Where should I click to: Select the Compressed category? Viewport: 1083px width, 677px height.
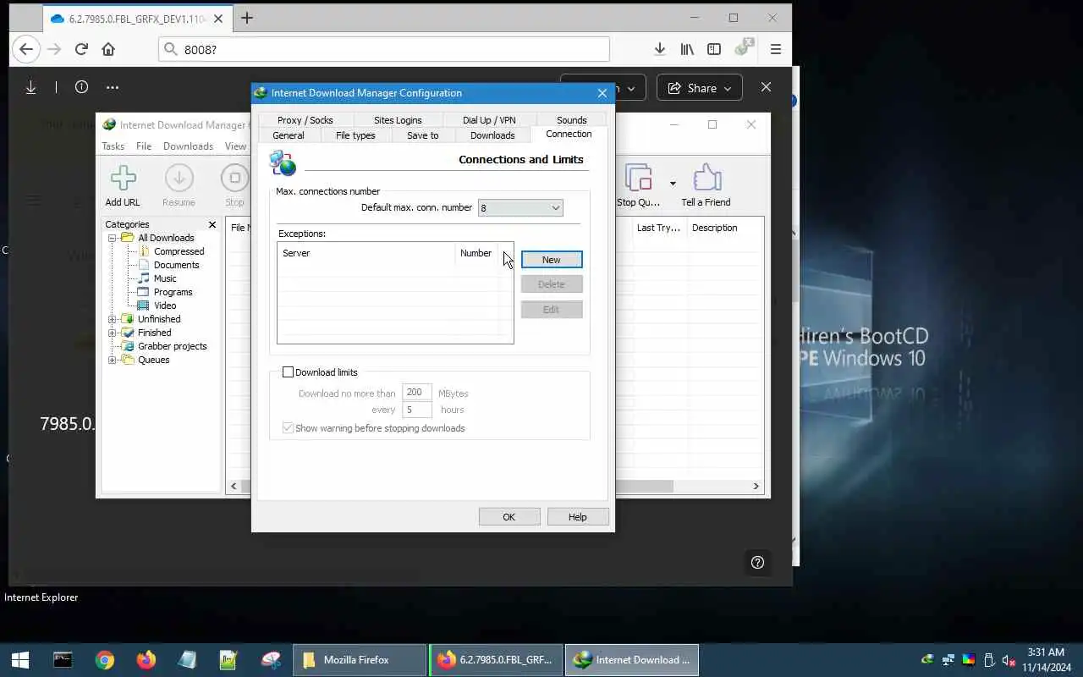point(179,251)
